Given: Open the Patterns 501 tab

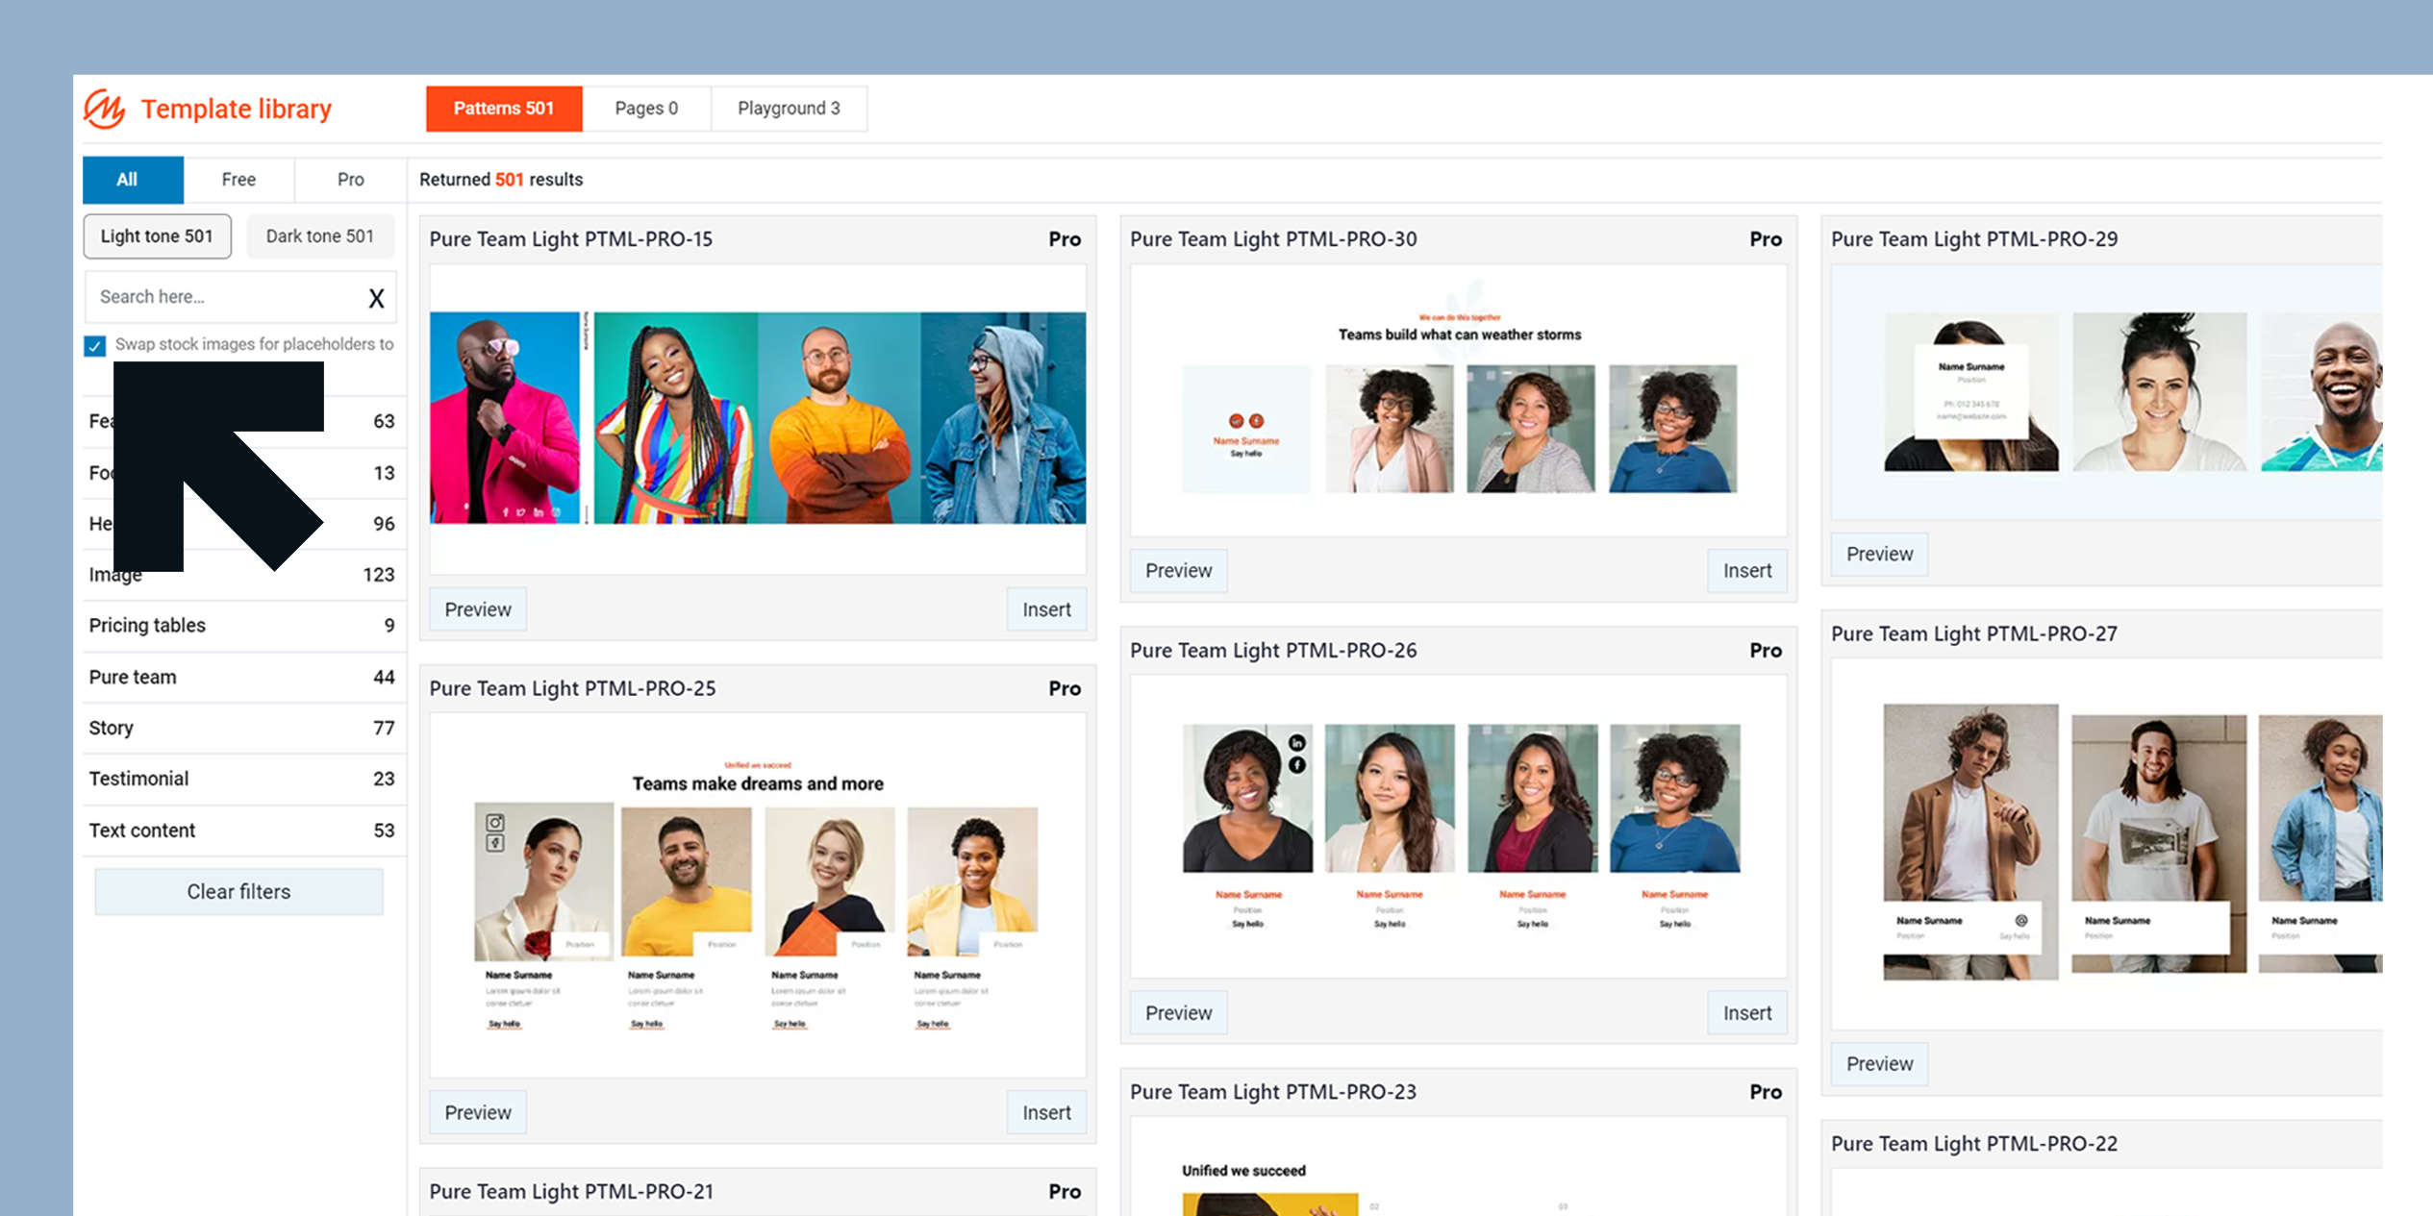Looking at the screenshot, I should (x=504, y=109).
